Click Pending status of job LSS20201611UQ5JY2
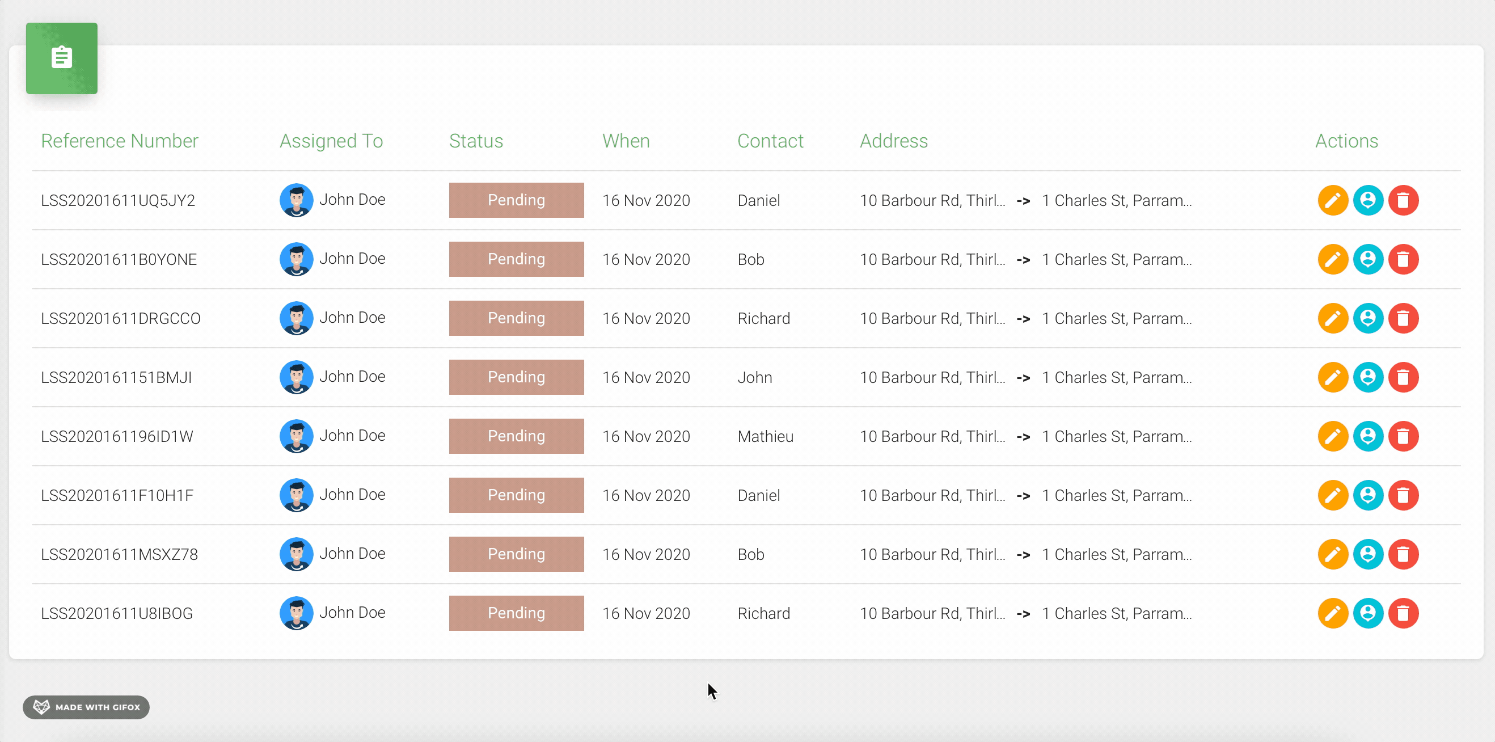The image size is (1495, 742). click(517, 200)
